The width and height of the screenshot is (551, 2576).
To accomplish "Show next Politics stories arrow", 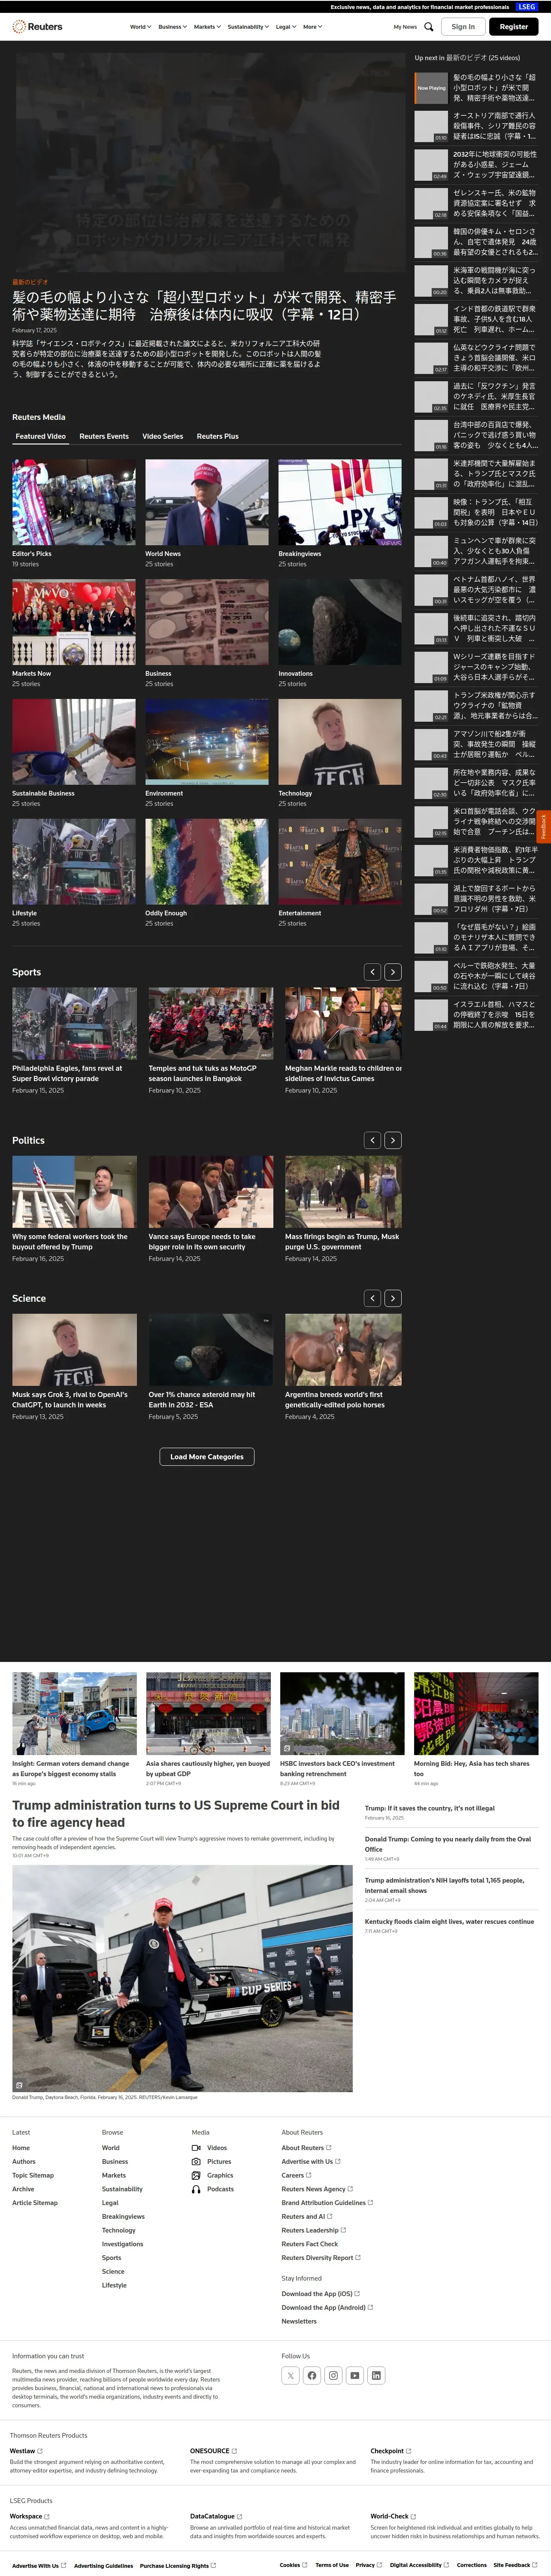I will click(x=393, y=1140).
